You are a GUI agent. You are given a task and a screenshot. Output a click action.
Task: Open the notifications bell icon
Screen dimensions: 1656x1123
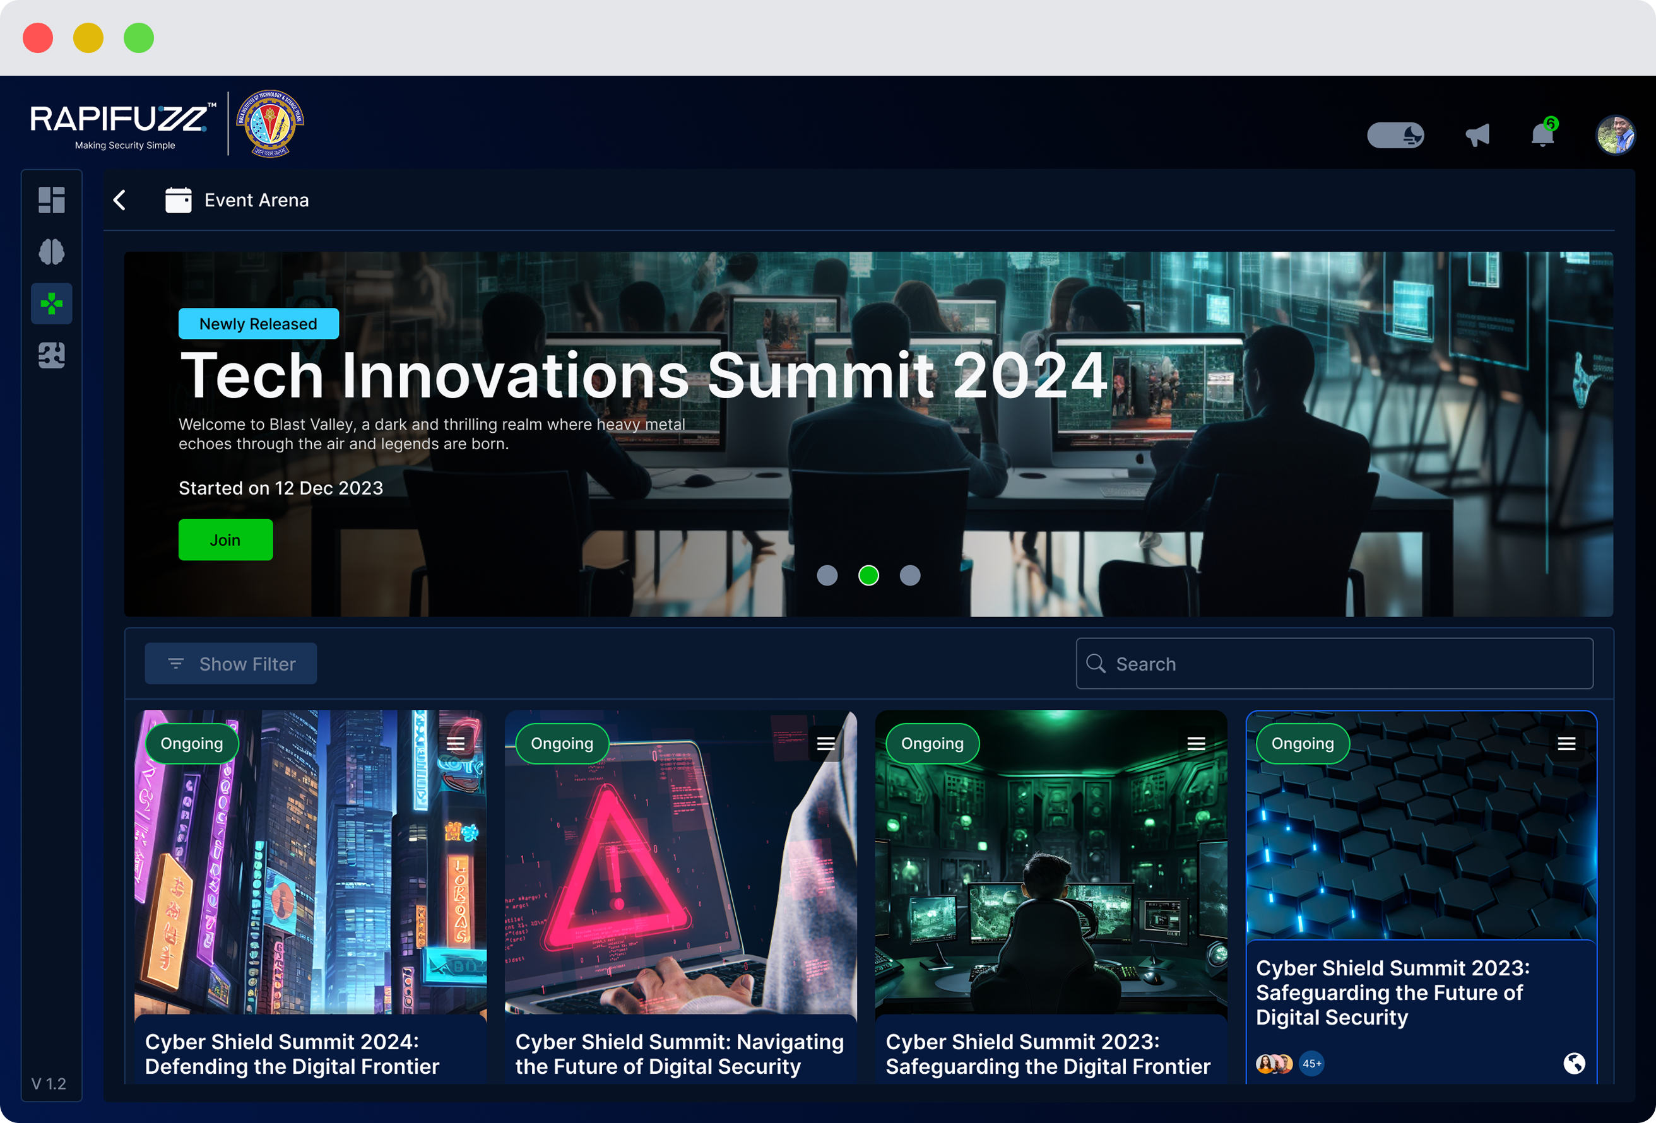click(1542, 134)
